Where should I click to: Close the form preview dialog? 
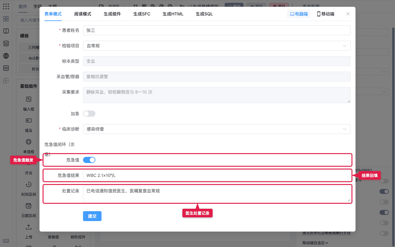click(x=348, y=14)
